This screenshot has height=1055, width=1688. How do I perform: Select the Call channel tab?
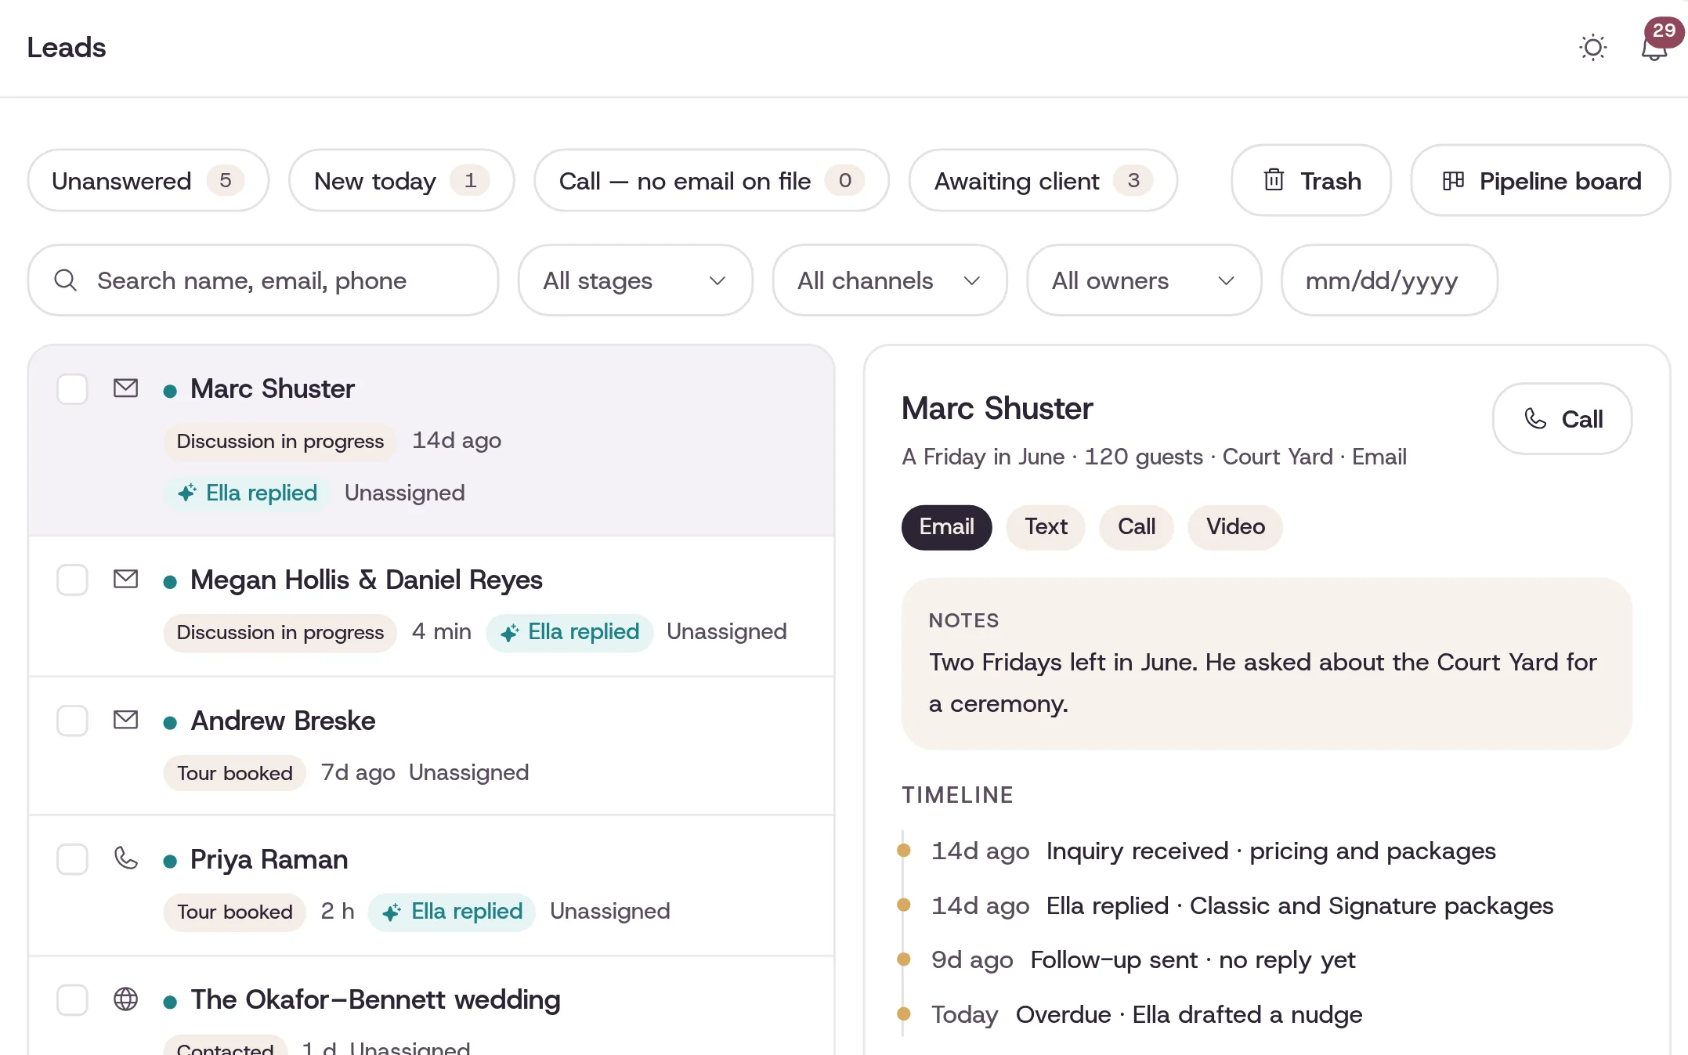[x=1137, y=527]
